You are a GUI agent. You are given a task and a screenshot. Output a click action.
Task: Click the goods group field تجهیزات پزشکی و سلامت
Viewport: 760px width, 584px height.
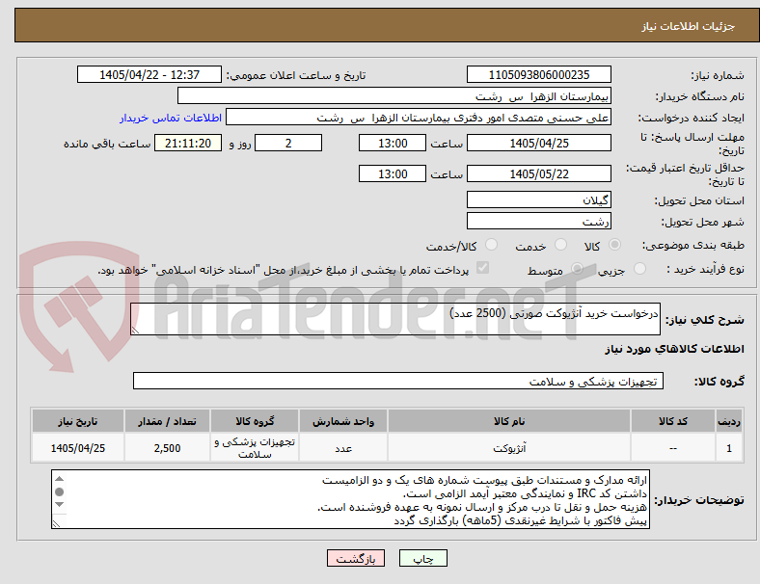[398, 381]
